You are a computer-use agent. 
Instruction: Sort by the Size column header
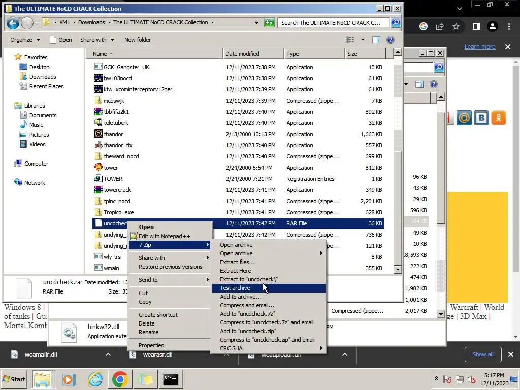point(365,54)
